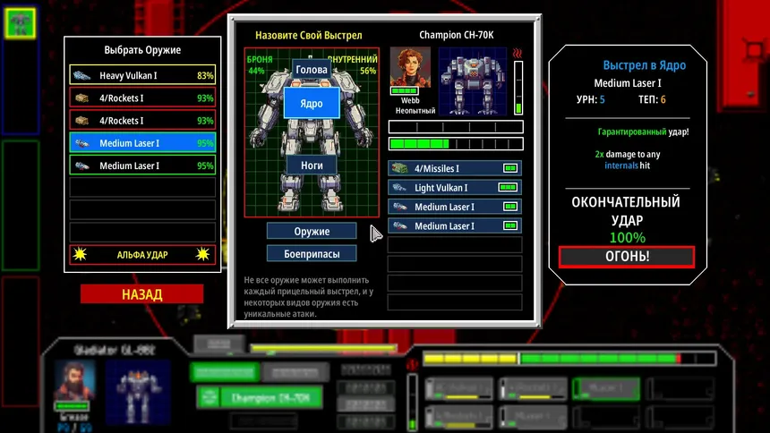Click the red corner marker icon on the map
This screenshot has height=433, width=770.
click(x=754, y=49)
